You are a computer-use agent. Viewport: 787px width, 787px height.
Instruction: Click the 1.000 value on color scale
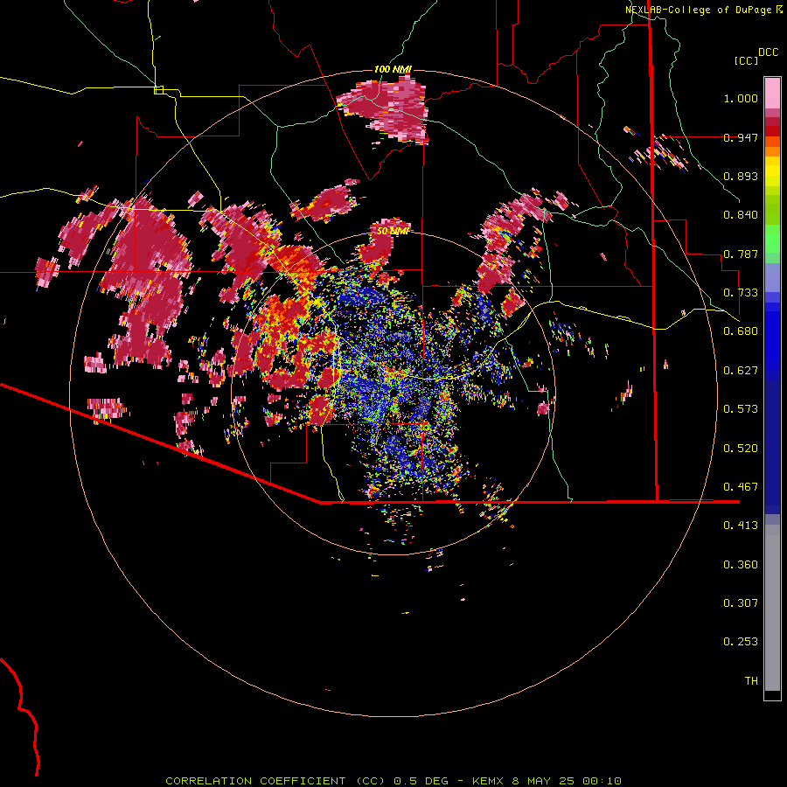click(x=741, y=98)
